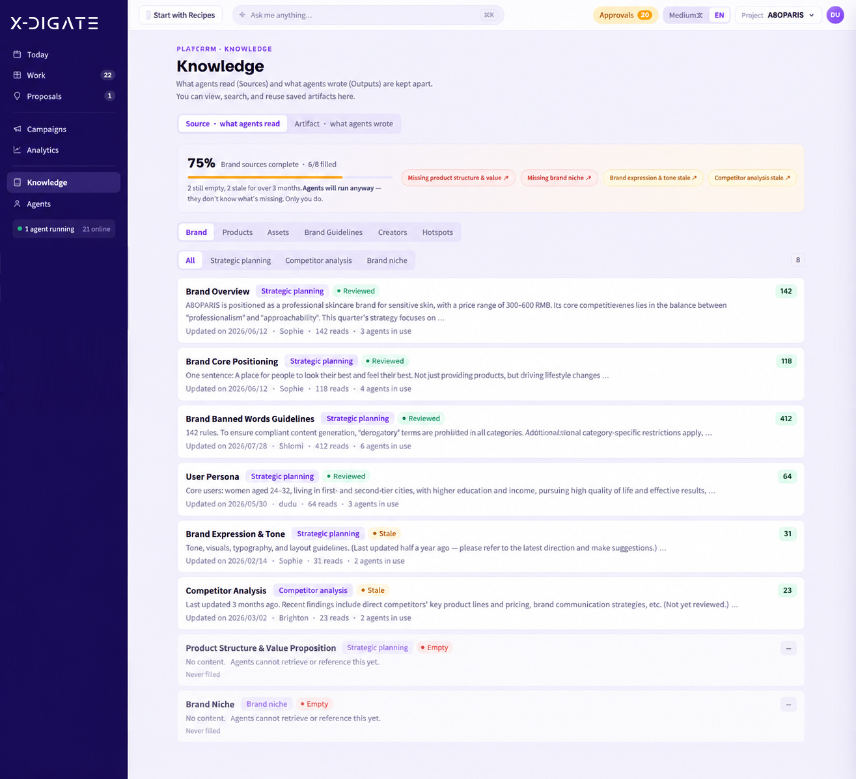Viewport: 856px width, 779px height.
Task: Focus the Ask me anything input
Action: click(368, 15)
